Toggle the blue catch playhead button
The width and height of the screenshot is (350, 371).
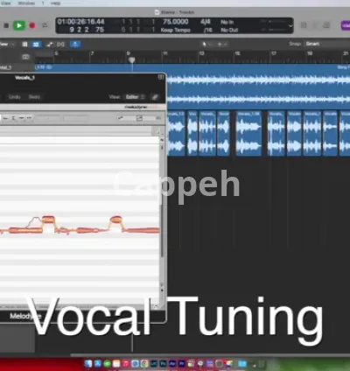pos(75,44)
